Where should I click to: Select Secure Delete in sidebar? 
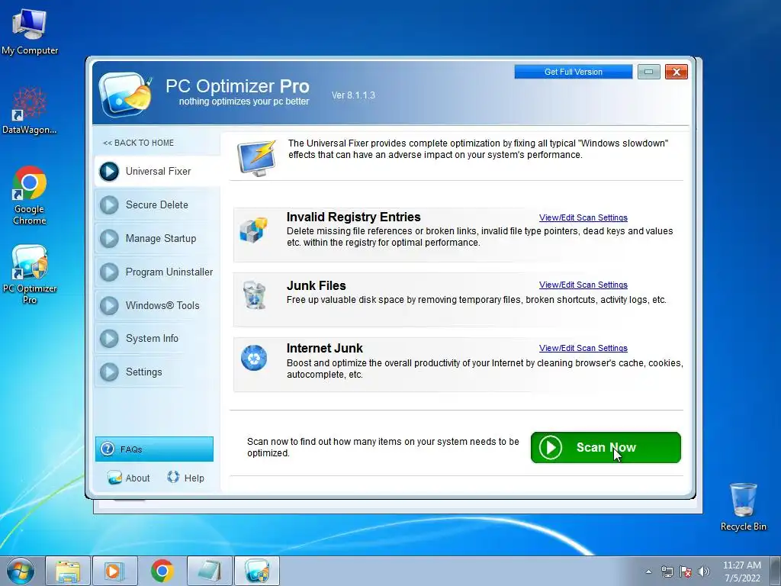click(x=157, y=204)
